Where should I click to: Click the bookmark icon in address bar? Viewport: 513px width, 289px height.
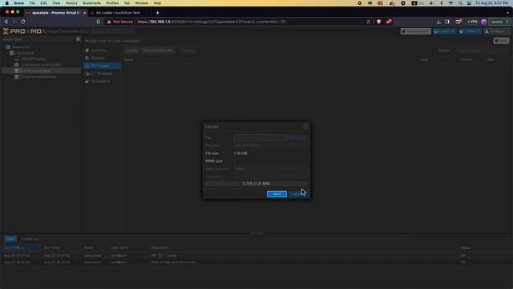98,22
